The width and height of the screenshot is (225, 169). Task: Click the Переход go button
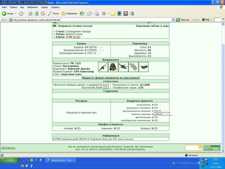[183, 20]
